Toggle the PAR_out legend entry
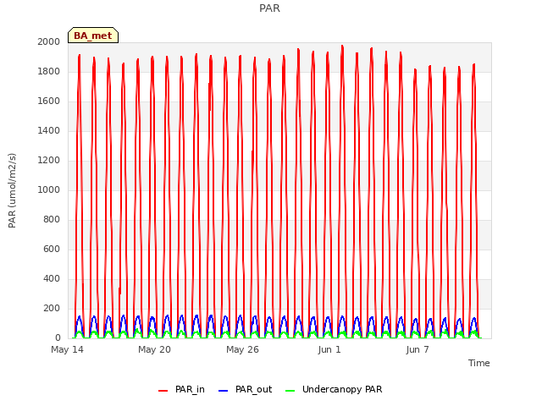Viewport: 542px width, 406px height. pyautogui.click(x=246, y=389)
